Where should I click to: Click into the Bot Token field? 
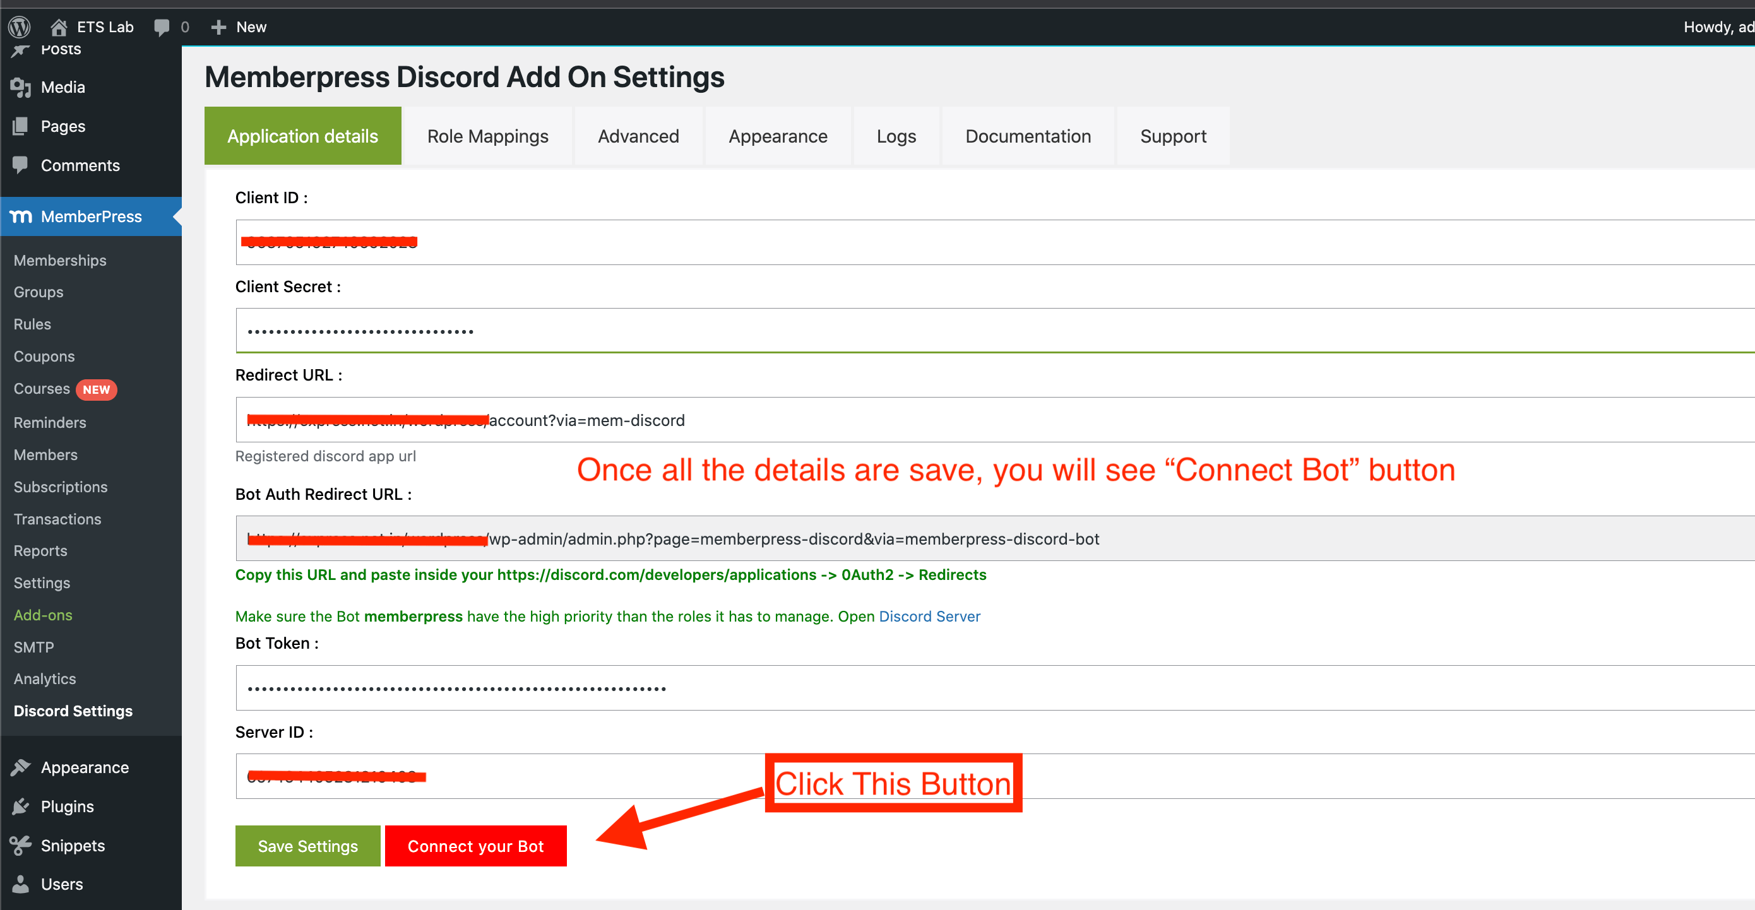click(996, 688)
